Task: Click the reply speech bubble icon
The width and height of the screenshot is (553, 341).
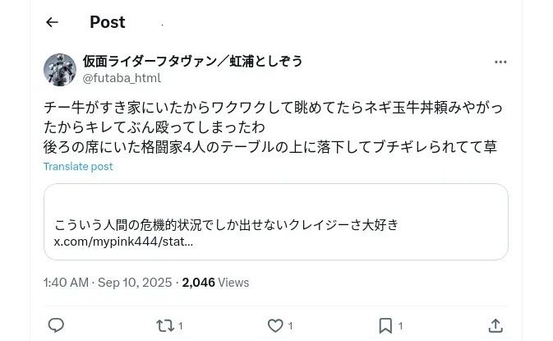Action: 56,325
